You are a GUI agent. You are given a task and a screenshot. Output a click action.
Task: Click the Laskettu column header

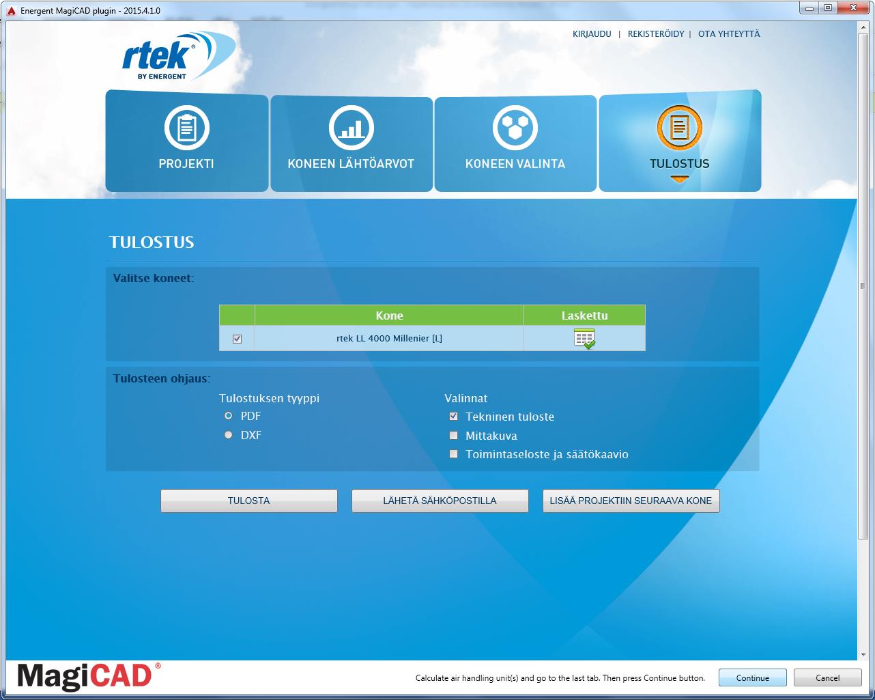(x=584, y=316)
